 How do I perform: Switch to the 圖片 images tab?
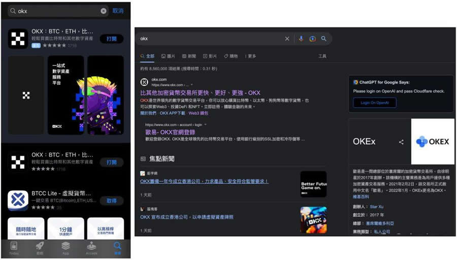tap(168, 56)
